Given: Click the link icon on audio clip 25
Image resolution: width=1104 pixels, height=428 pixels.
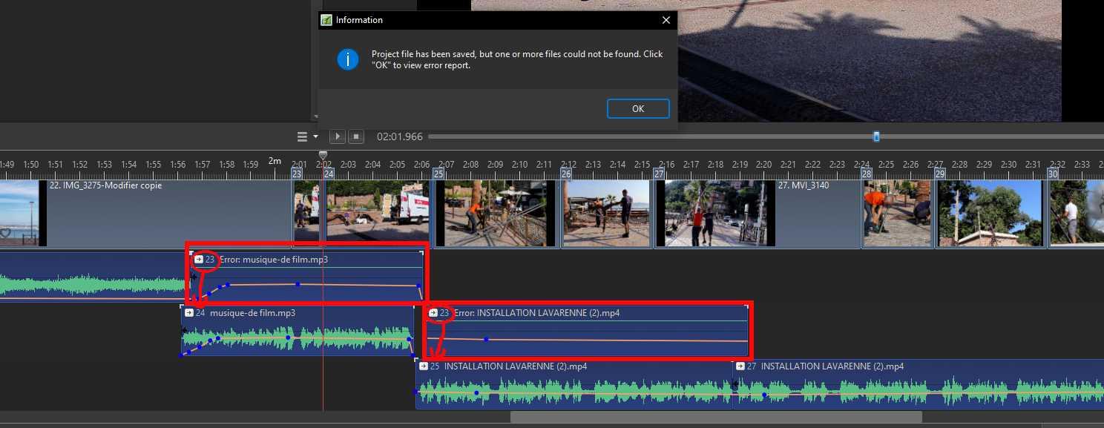Looking at the screenshot, I should point(424,366).
